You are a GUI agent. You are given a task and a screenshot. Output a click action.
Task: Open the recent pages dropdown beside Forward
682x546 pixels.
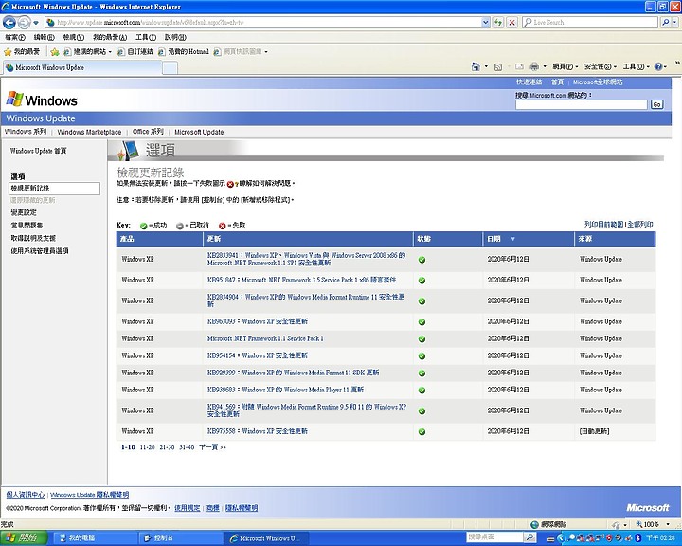click(x=36, y=22)
